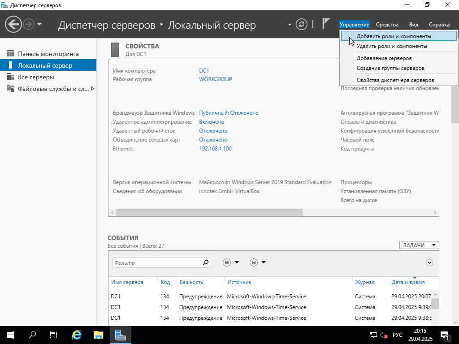Click the events Фильтр input field

(x=157, y=262)
